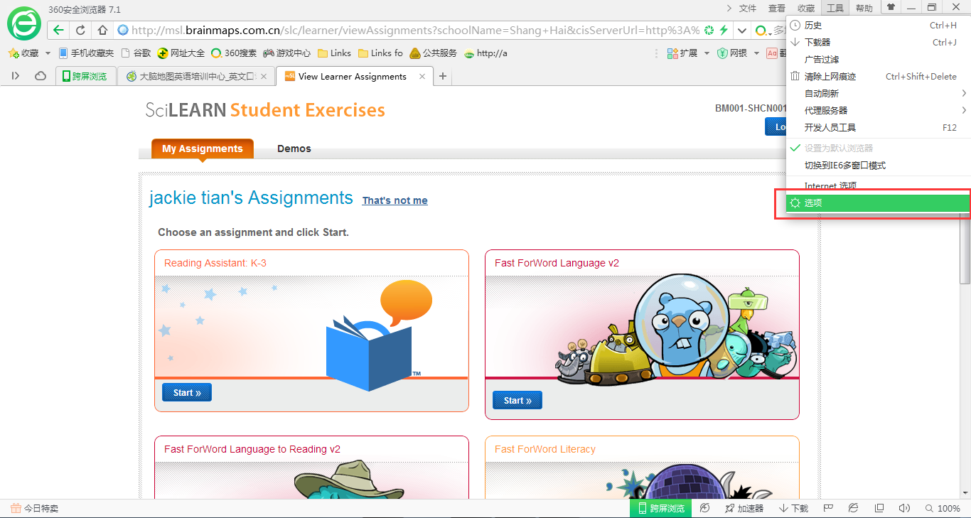Screen dimensions: 971x518
Task: Select the My Assignments tab
Action: 203,149
